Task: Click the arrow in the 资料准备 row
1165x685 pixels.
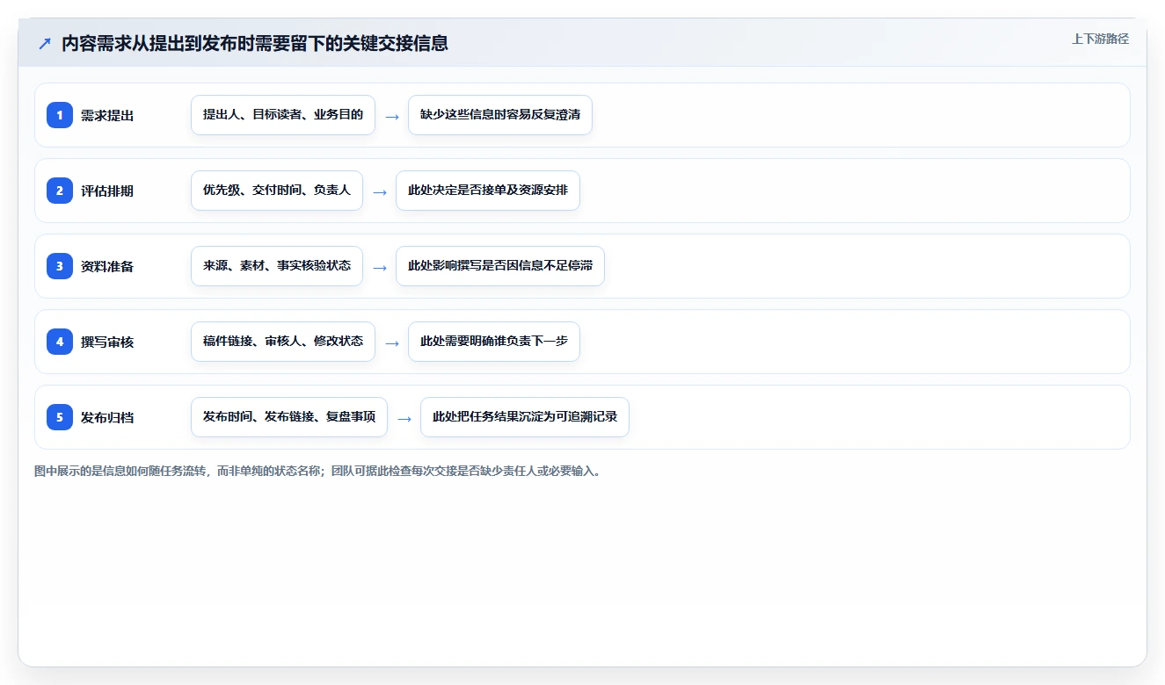Action: click(x=380, y=267)
